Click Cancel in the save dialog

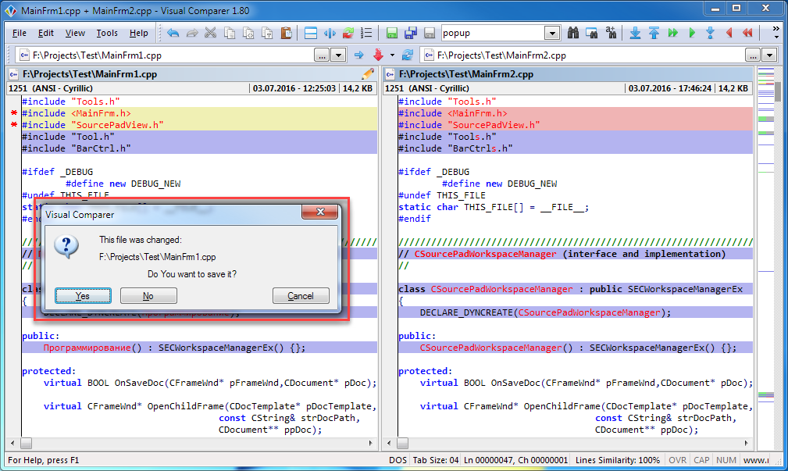(x=301, y=296)
